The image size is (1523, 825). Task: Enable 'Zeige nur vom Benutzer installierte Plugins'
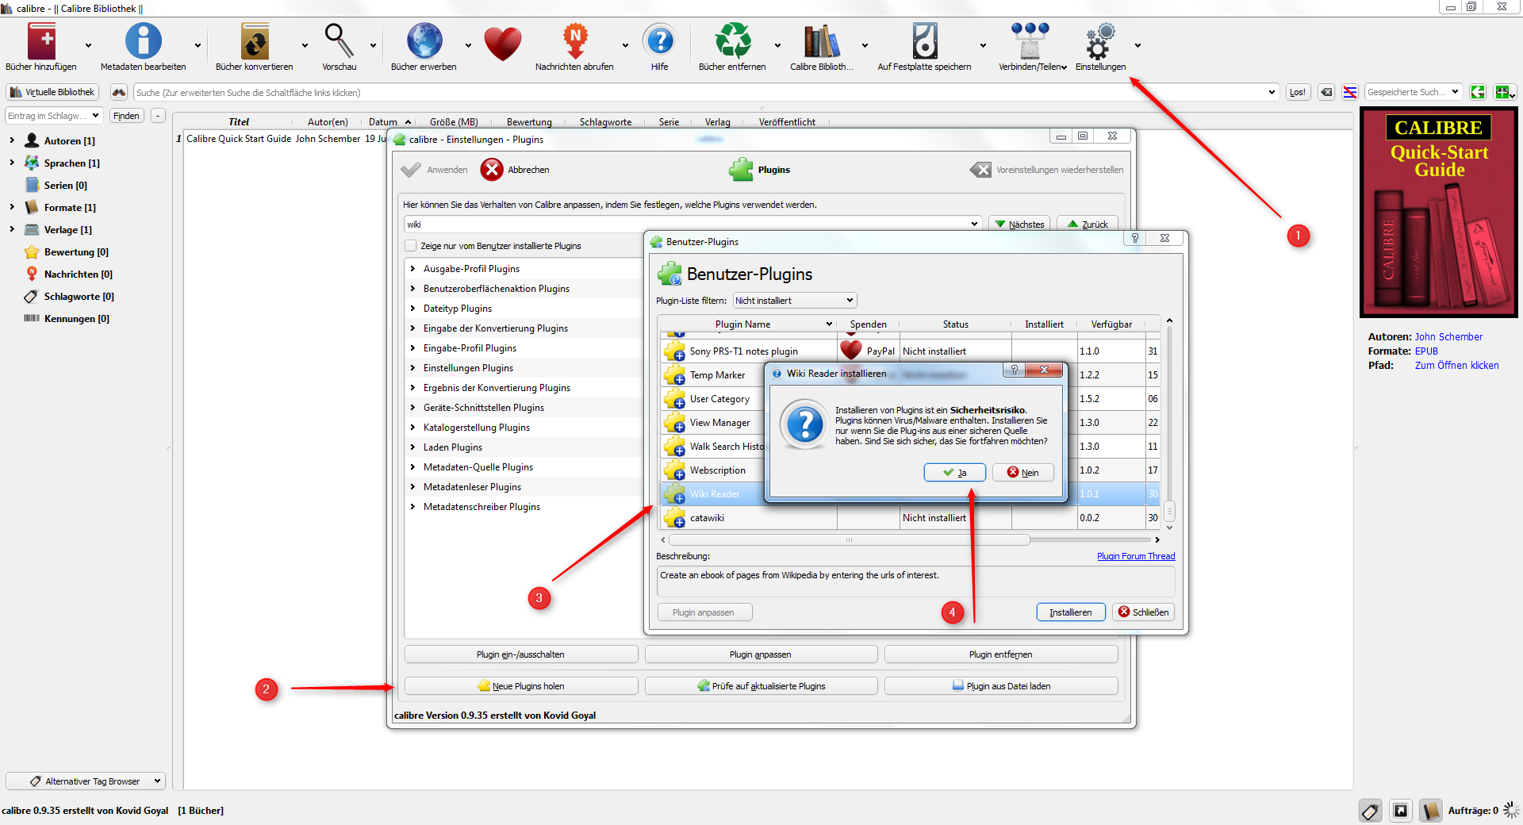[x=411, y=246]
